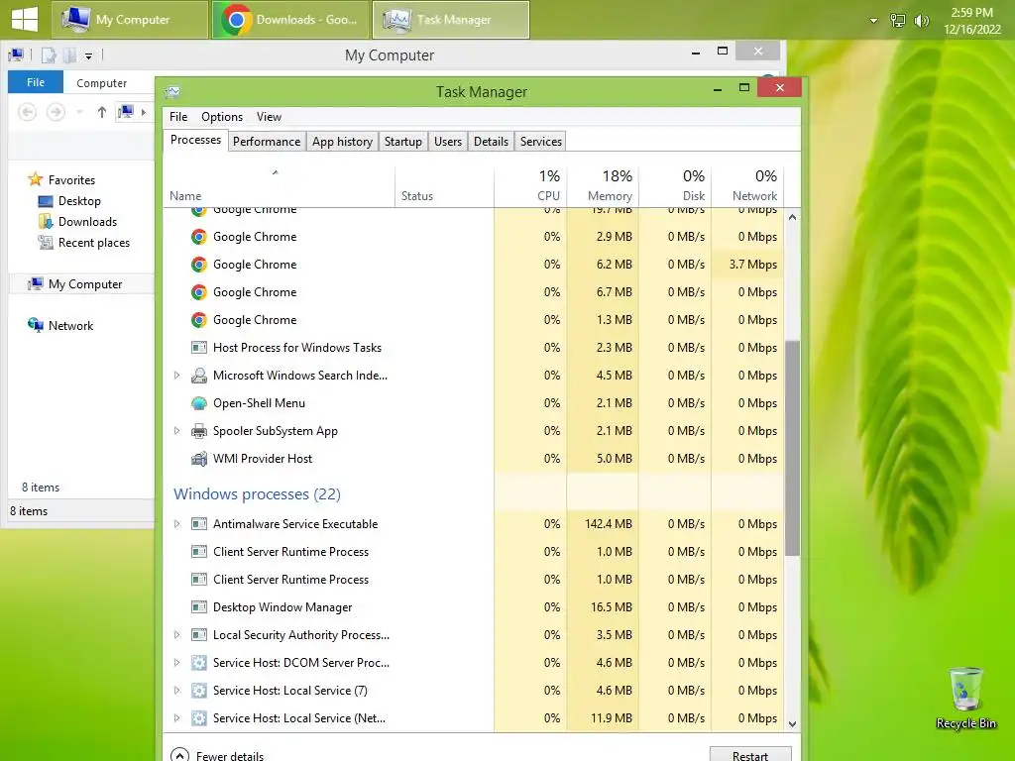Click scroll-up arrow in process list
1015x761 pixels.
point(792,218)
